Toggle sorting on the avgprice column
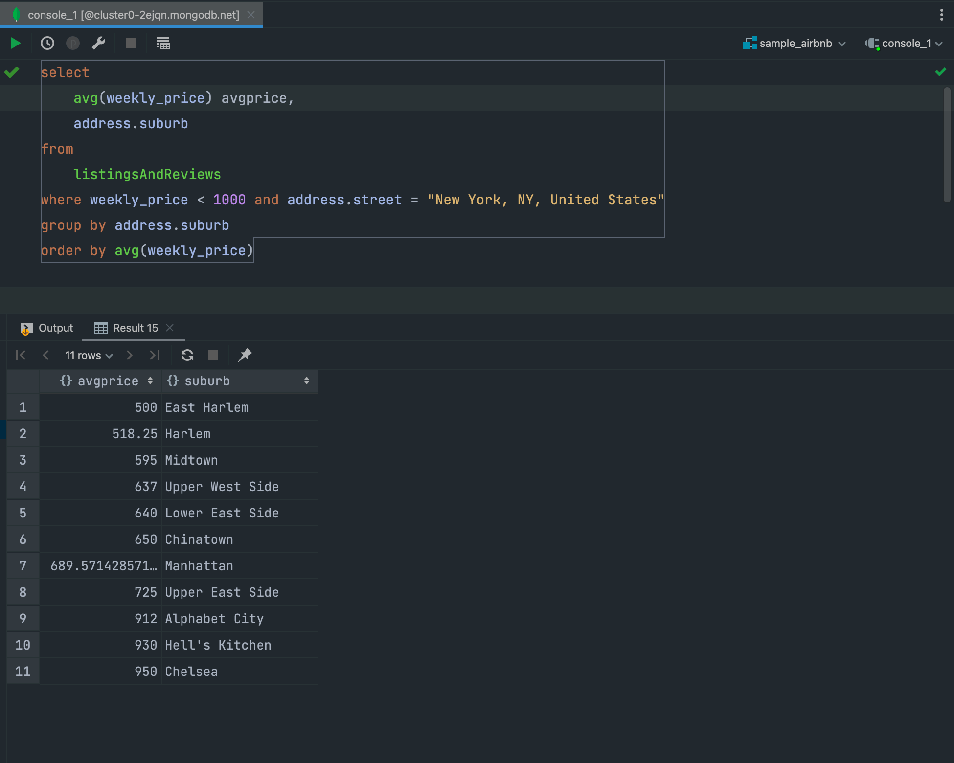The width and height of the screenshot is (954, 763). 150,381
